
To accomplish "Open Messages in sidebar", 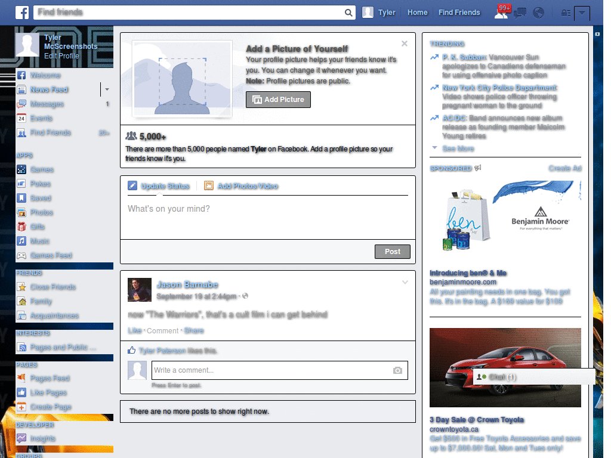I will click(47, 104).
